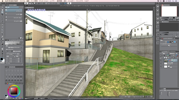This screenshot has width=179, height=100.
Task: Click the macOS Spotlight search icon
Action: pos(173,1)
